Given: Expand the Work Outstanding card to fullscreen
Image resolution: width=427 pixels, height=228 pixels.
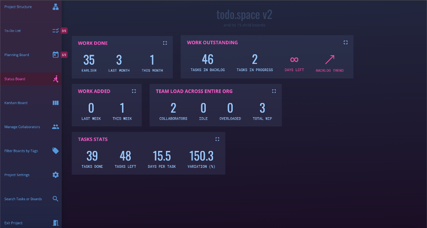Looking at the screenshot, I should pos(346,42).
